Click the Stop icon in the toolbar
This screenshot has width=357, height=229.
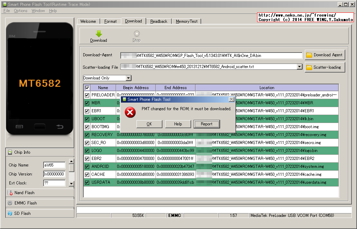pos(136,34)
